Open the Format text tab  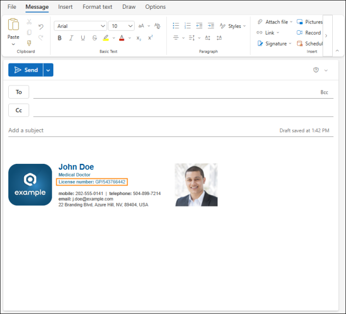pos(97,7)
